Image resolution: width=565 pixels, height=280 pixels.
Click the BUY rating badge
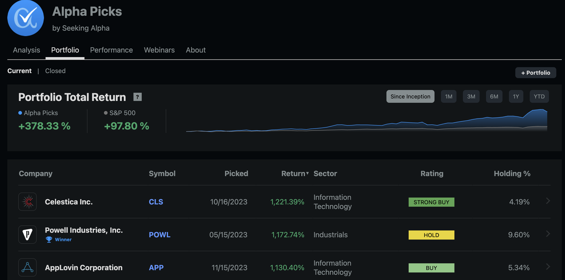click(x=432, y=268)
